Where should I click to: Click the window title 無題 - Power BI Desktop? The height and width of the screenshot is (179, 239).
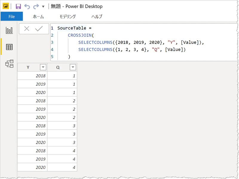point(76,6)
